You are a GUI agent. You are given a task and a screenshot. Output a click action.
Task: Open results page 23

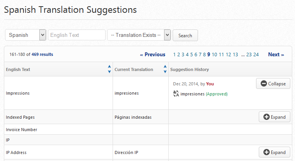[x=249, y=55]
